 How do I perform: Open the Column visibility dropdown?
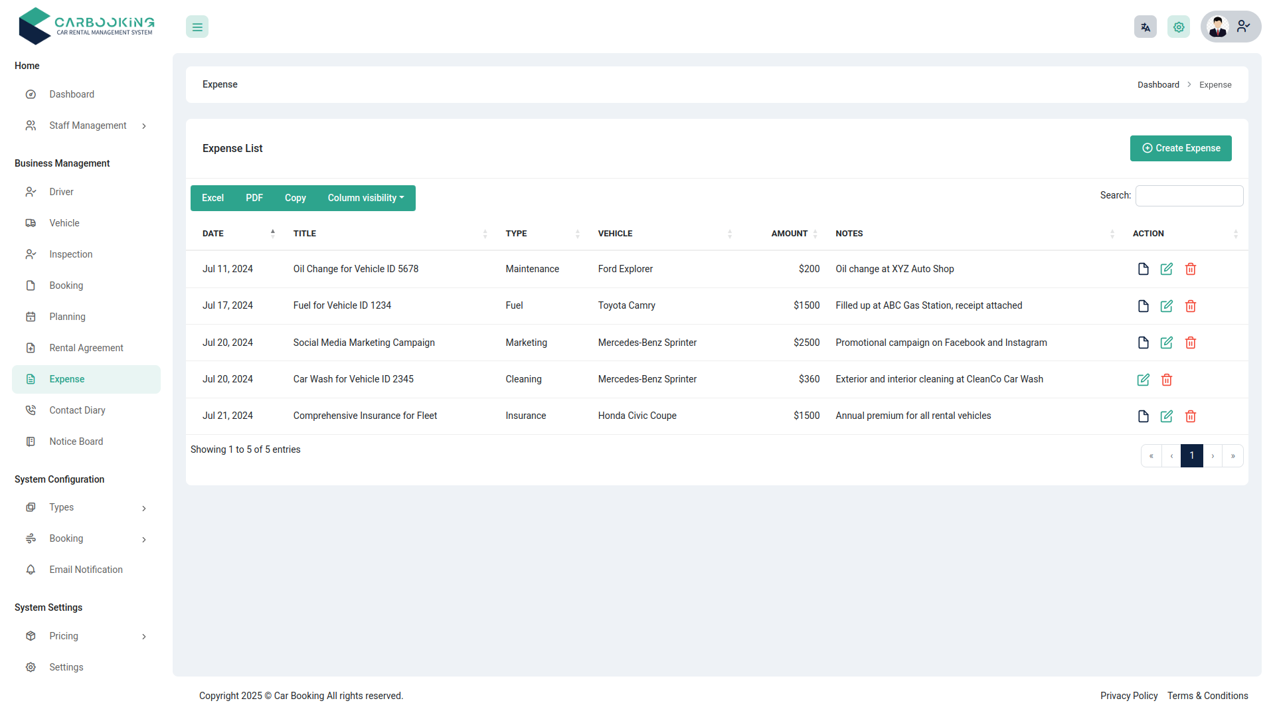(365, 198)
